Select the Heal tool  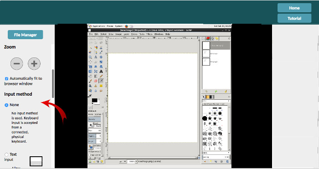pos(101,86)
